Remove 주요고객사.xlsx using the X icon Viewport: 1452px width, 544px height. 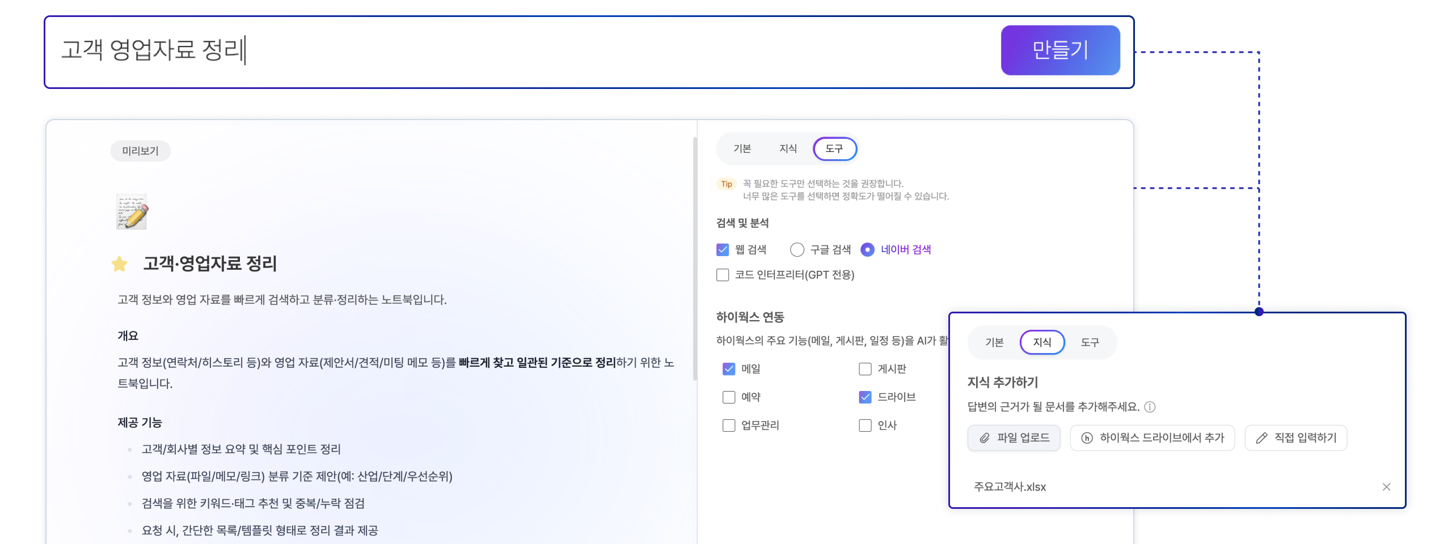[1387, 487]
